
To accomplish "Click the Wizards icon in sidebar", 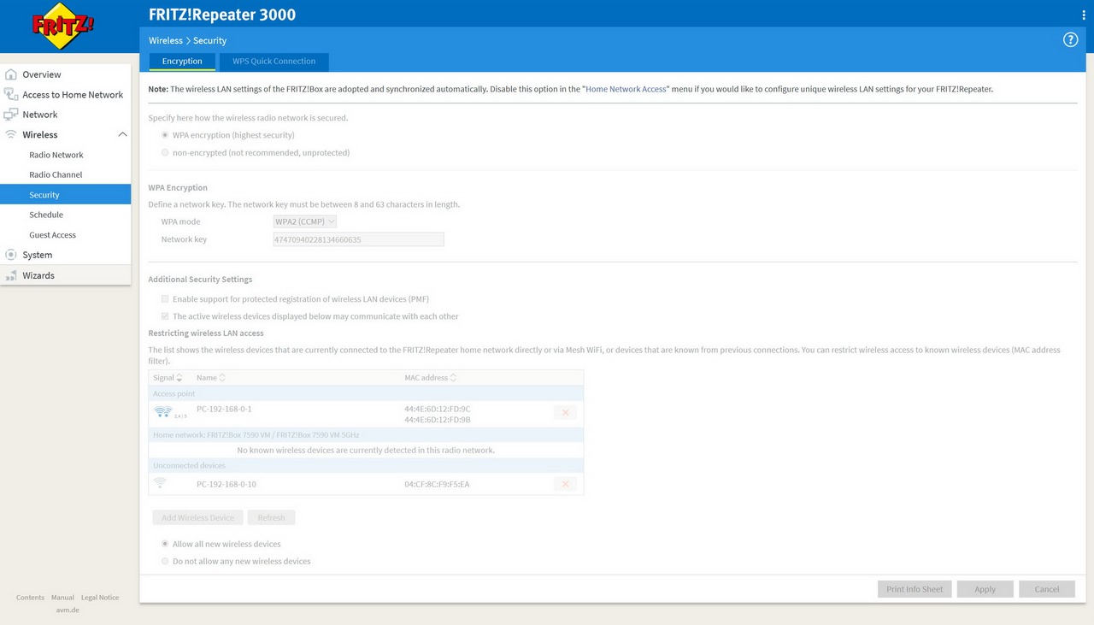I will (11, 275).
